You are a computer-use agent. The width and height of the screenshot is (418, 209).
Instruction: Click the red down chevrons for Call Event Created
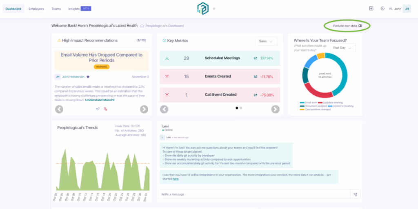coord(167,95)
